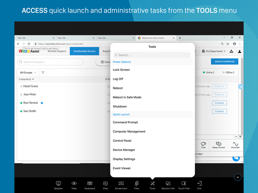Screen dimensions: 258x193
Task: Open browser three-dot menu
Action: [240, 44]
